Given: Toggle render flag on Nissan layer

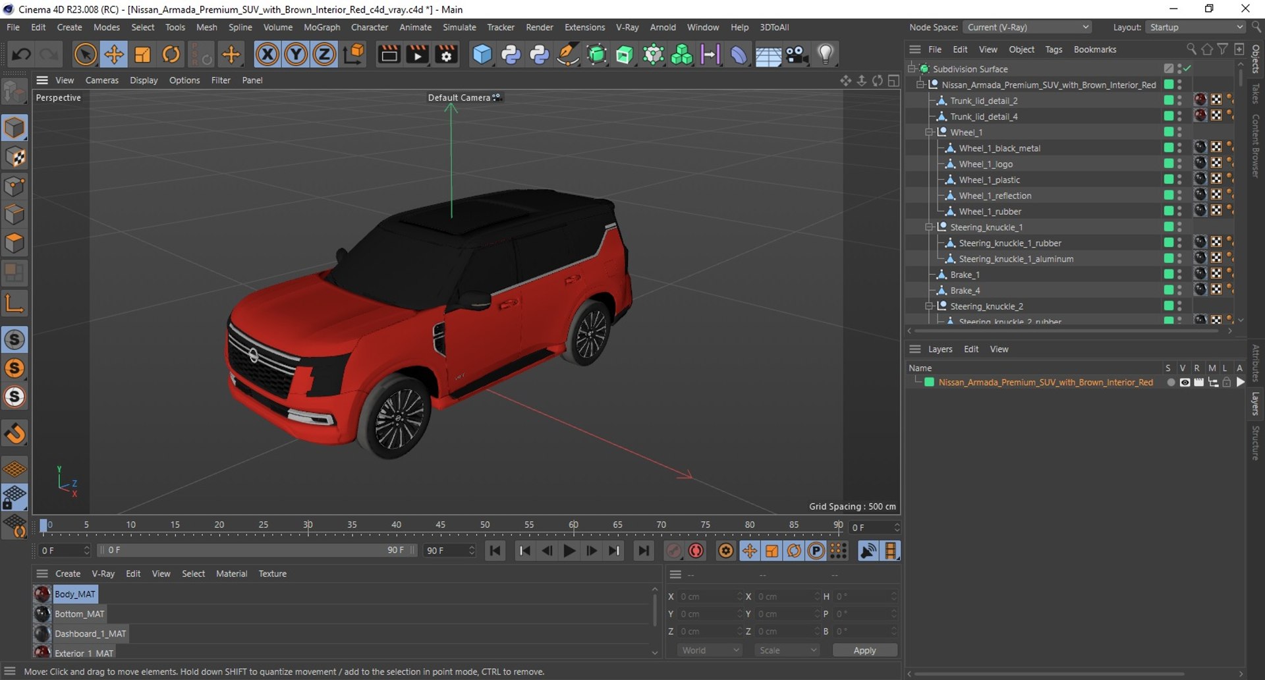Looking at the screenshot, I should click(x=1198, y=382).
